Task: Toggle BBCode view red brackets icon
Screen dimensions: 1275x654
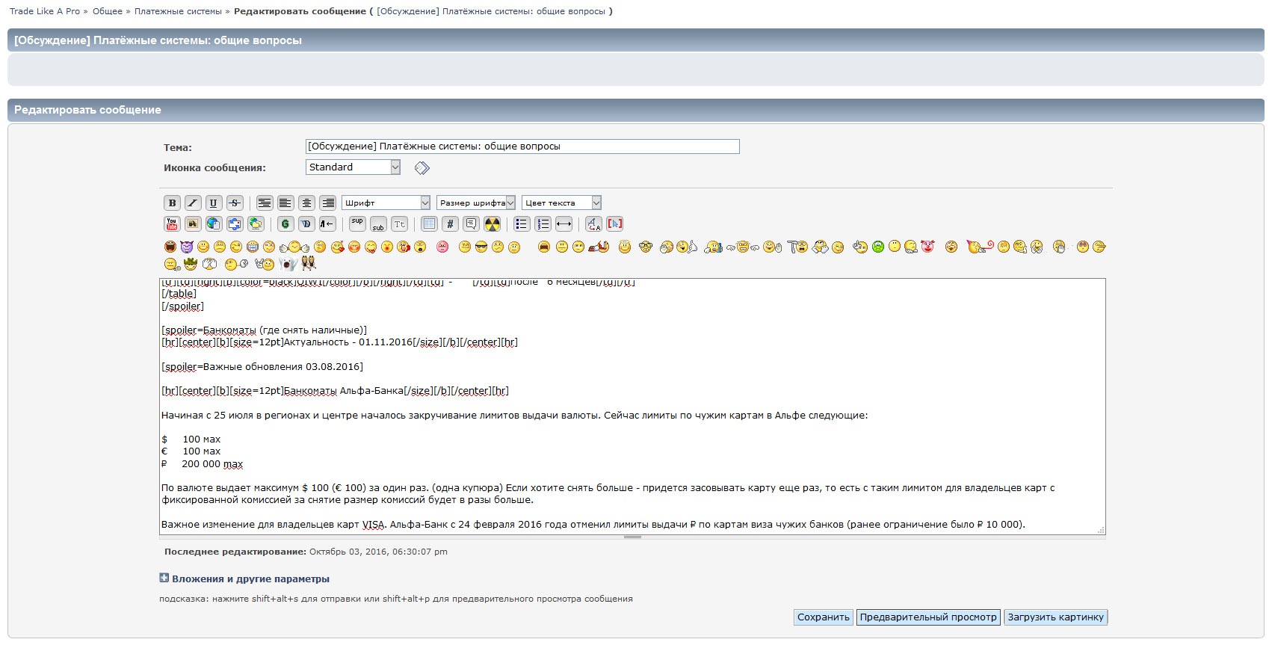Action: tap(614, 223)
